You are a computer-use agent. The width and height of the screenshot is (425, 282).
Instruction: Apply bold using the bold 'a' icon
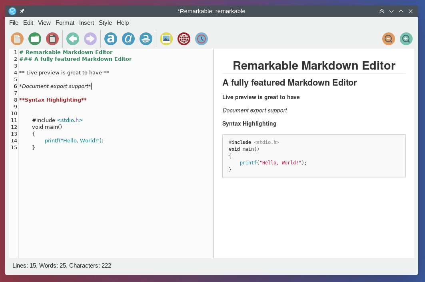click(x=111, y=39)
